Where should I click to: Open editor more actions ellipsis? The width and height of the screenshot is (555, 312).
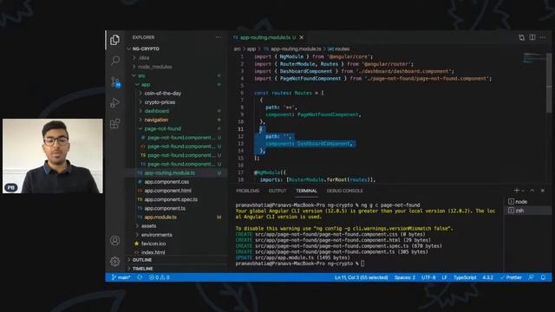coord(543,37)
